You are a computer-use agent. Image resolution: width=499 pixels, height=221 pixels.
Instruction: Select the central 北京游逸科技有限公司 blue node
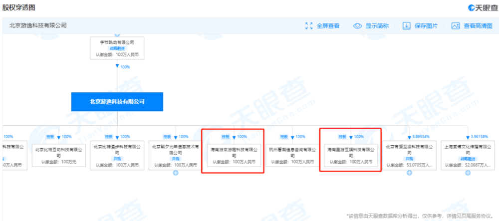point(117,102)
